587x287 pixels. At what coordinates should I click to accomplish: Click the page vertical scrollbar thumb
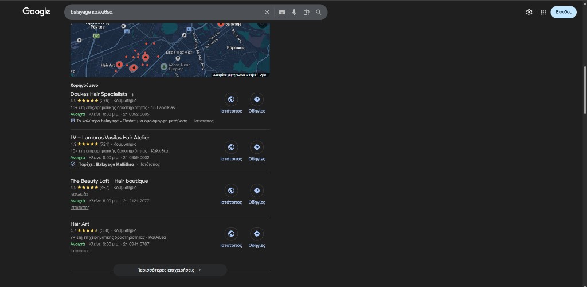click(585, 90)
